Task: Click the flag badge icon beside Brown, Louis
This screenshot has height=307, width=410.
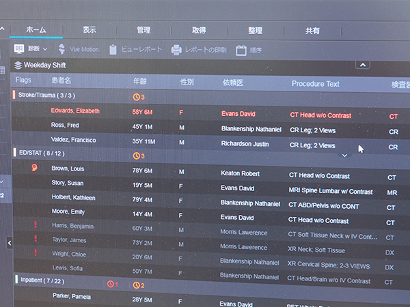Action: (x=33, y=168)
